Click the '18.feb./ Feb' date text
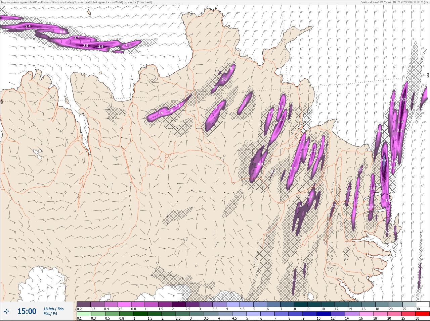The width and height of the screenshot is (430, 321). 53,309
